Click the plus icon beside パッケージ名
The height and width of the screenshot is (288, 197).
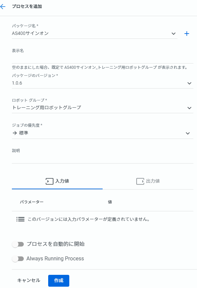coord(187,33)
